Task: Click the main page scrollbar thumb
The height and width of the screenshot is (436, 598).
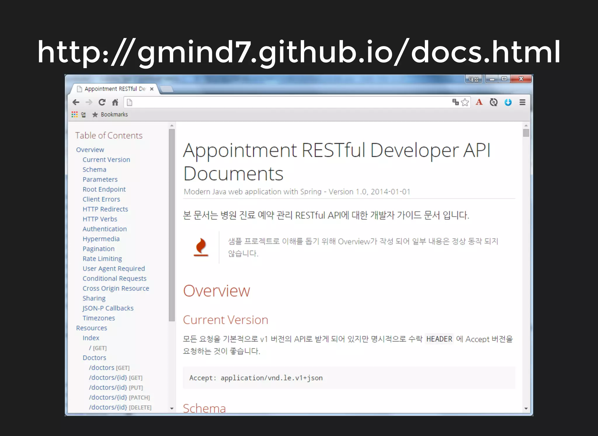Action: point(526,133)
